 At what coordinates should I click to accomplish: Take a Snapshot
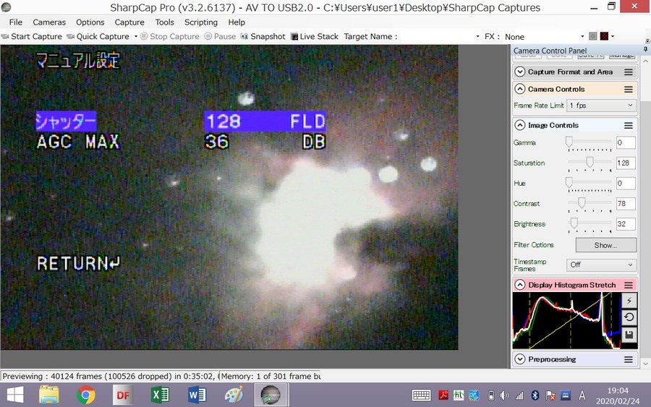pyautogui.click(x=263, y=37)
